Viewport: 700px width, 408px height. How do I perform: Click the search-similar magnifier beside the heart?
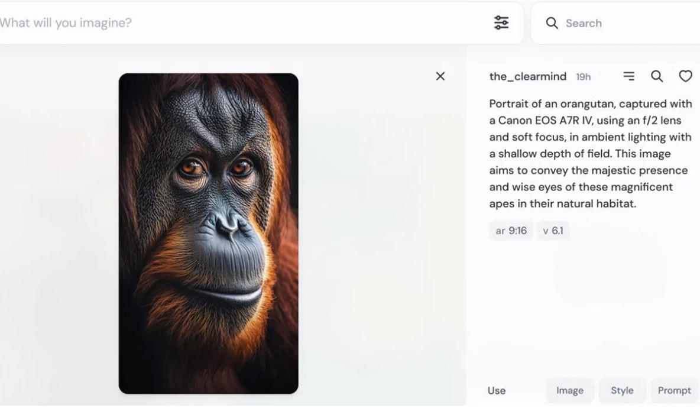pos(657,76)
